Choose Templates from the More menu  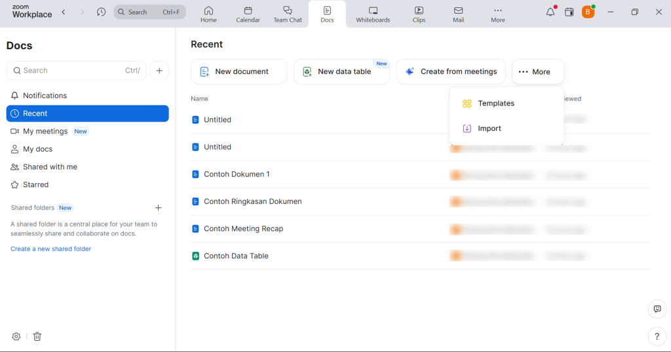tap(507, 103)
